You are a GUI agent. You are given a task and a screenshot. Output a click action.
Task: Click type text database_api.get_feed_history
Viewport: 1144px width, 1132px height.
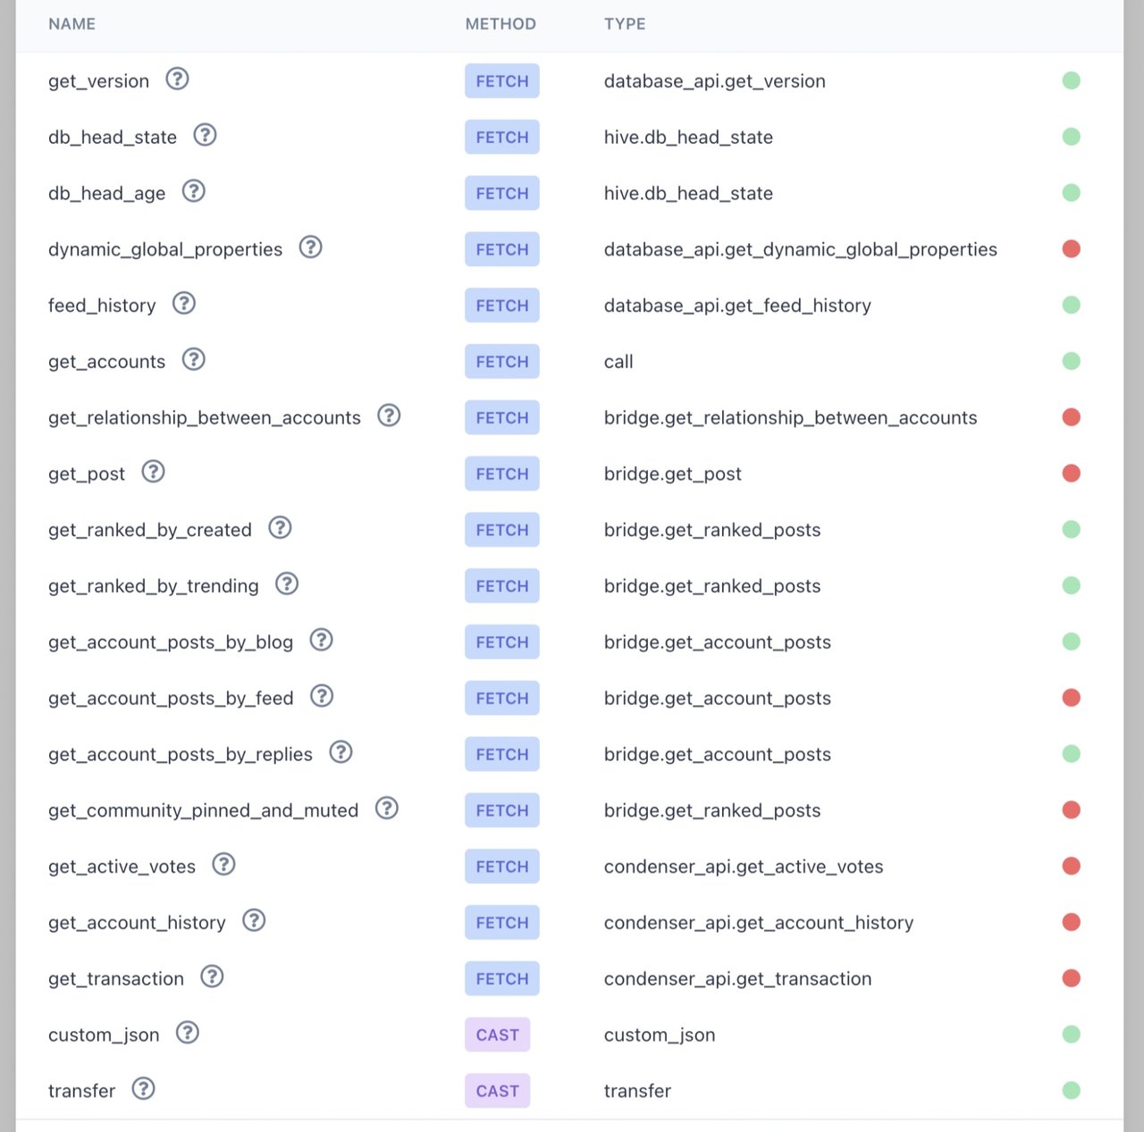[x=737, y=306]
